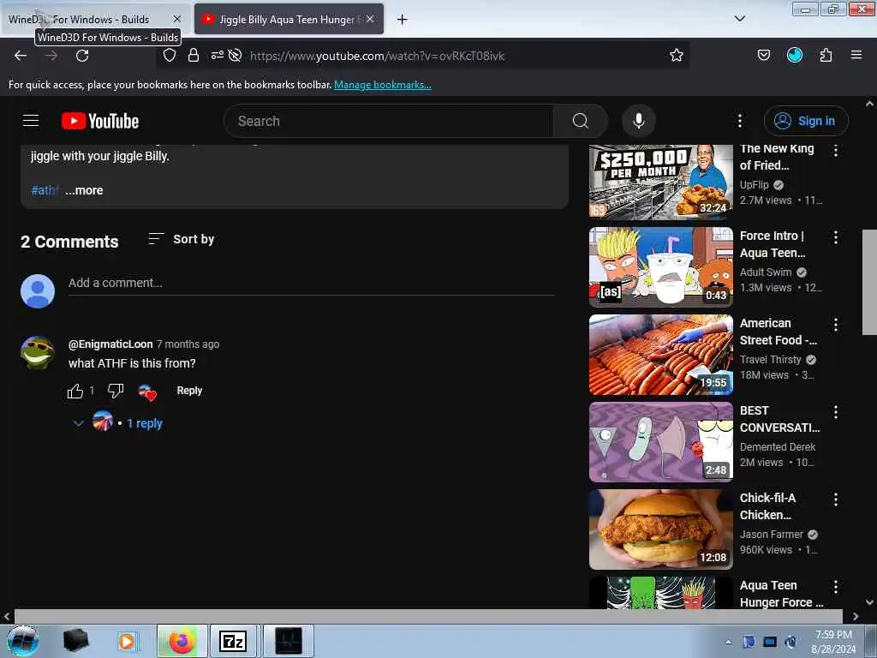
Task: Open the list all tabs dropdown arrow
Action: 739,19
